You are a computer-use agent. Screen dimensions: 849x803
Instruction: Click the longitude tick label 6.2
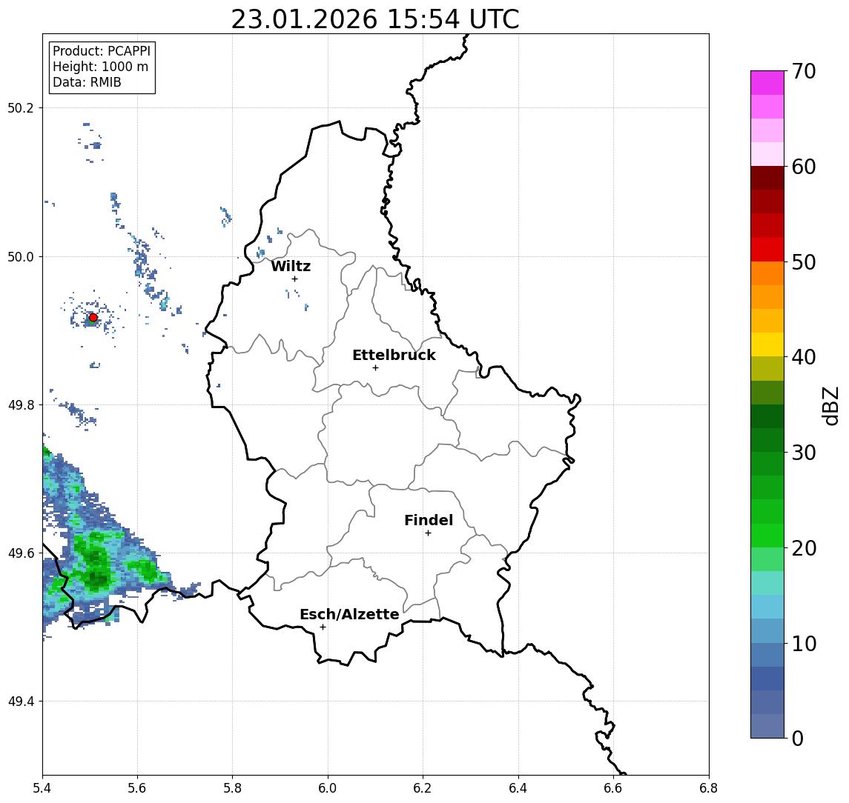click(x=423, y=788)
